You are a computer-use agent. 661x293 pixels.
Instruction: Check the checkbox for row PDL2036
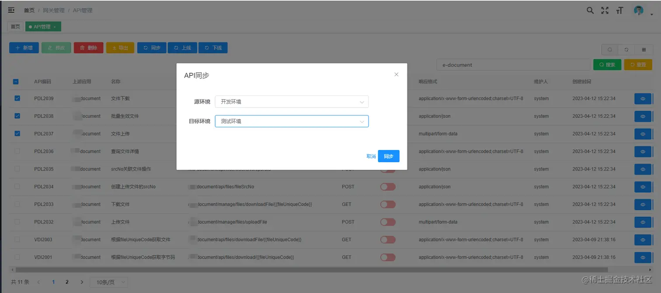pos(17,151)
